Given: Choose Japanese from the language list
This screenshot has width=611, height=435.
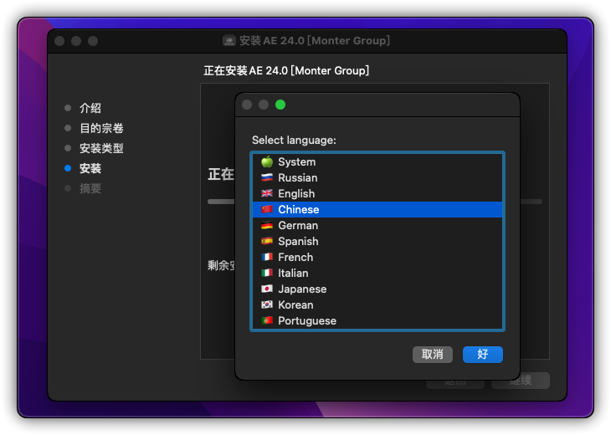Looking at the screenshot, I should click(377, 289).
